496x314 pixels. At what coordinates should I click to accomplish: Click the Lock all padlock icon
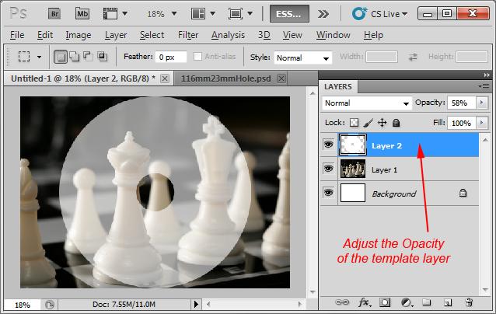pyautogui.click(x=396, y=123)
